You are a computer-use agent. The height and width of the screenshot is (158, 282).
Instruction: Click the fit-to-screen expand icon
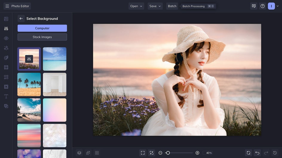pyautogui.click(x=143, y=153)
